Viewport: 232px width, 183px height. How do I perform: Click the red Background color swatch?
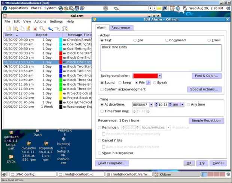(x=146, y=76)
